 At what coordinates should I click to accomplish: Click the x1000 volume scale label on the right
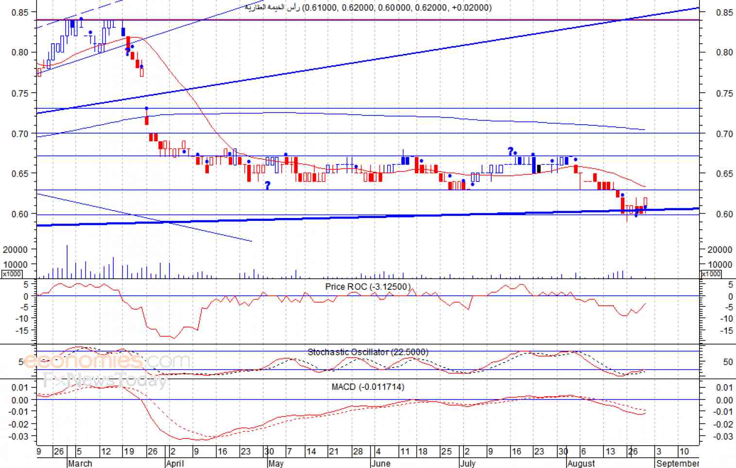710,274
